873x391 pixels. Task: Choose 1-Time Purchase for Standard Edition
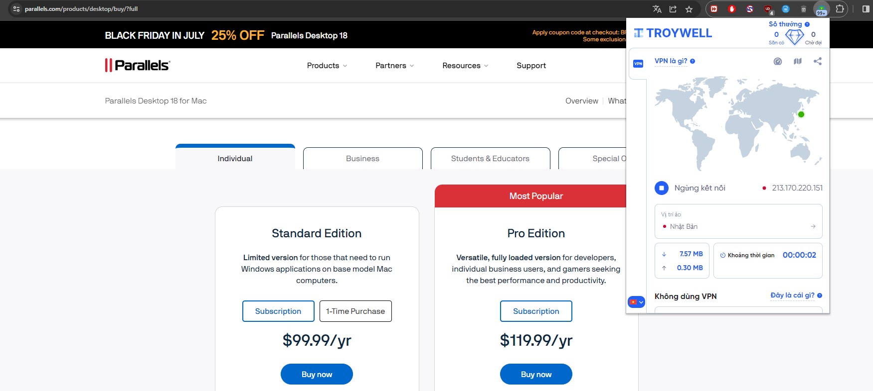tap(355, 311)
